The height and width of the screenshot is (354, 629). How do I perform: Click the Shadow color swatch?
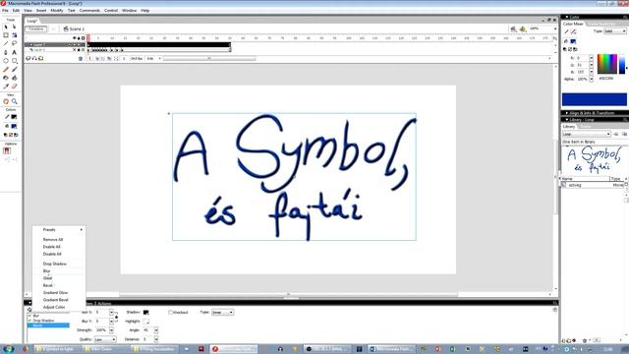point(146,313)
